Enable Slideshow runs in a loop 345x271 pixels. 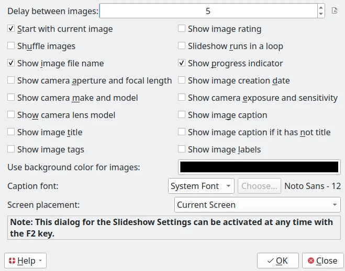click(182, 46)
